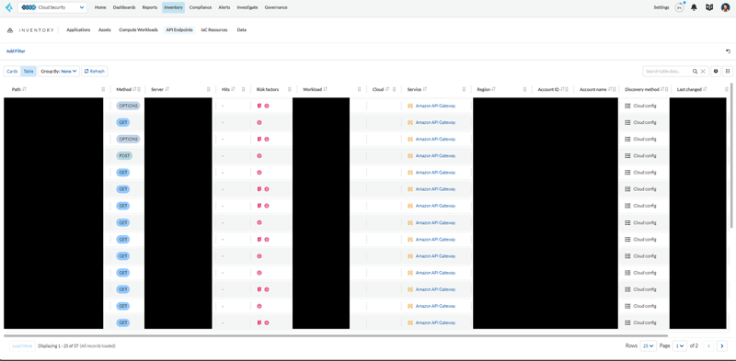Click the Risk factors column header
This screenshot has height=361, width=736.
[x=268, y=89]
